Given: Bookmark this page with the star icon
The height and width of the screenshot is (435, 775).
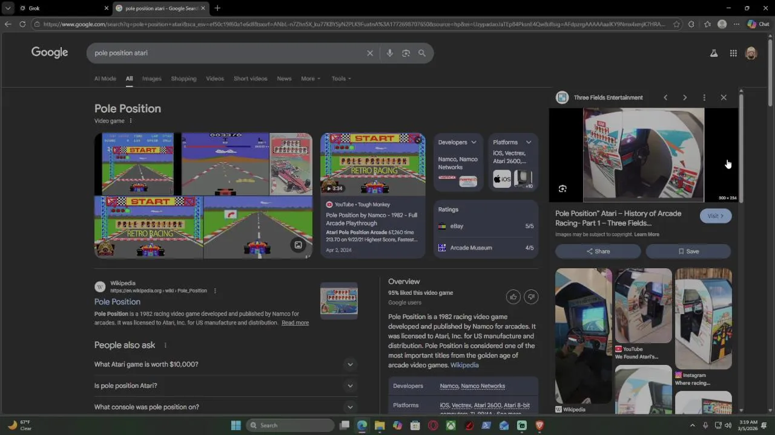Looking at the screenshot, I should (676, 24).
